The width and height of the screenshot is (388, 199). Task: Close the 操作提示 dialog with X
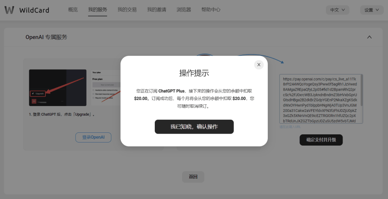pyautogui.click(x=259, y=65)
